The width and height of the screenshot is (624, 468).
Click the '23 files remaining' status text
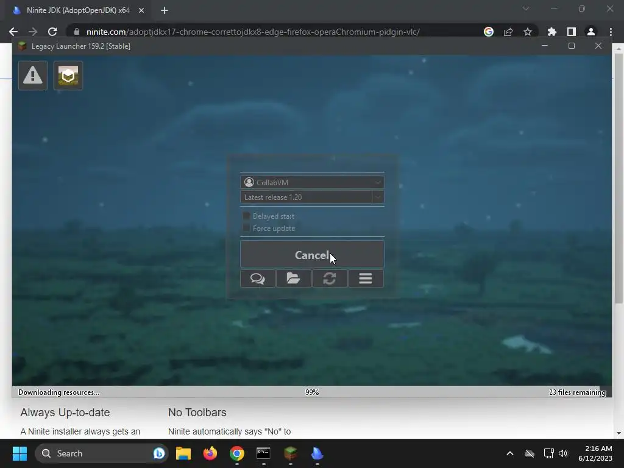coord(577,392)
